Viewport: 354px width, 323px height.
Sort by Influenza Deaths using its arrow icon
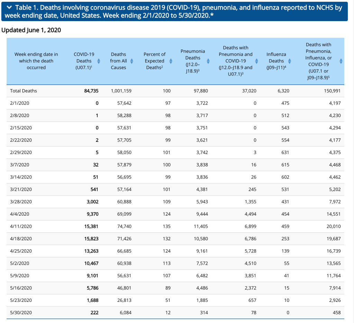290,61
